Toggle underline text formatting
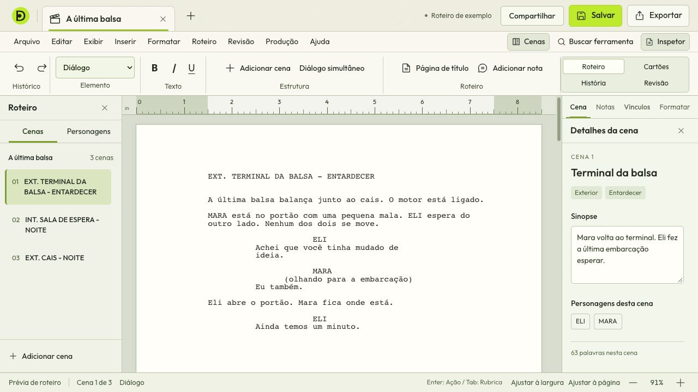Viewport: 698px width, 392px height. tap(191, 68)
